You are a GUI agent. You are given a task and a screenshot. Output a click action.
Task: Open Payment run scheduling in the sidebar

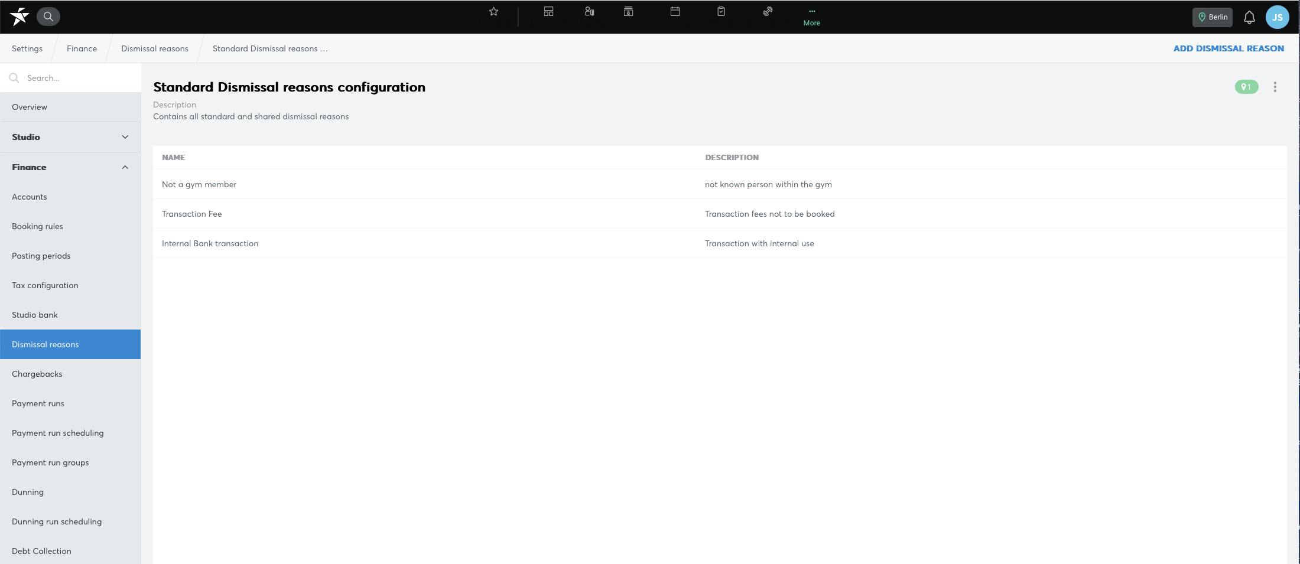click(70, 433)
